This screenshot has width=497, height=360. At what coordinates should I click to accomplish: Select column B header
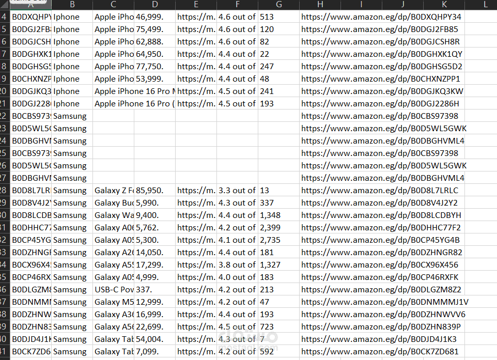(72, 5)
